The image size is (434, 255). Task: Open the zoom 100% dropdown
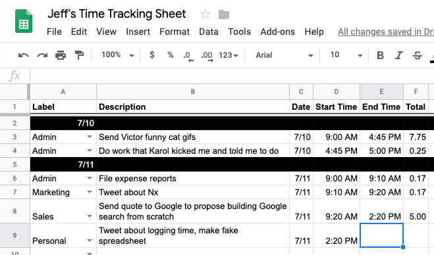click(x=117, y=55)
